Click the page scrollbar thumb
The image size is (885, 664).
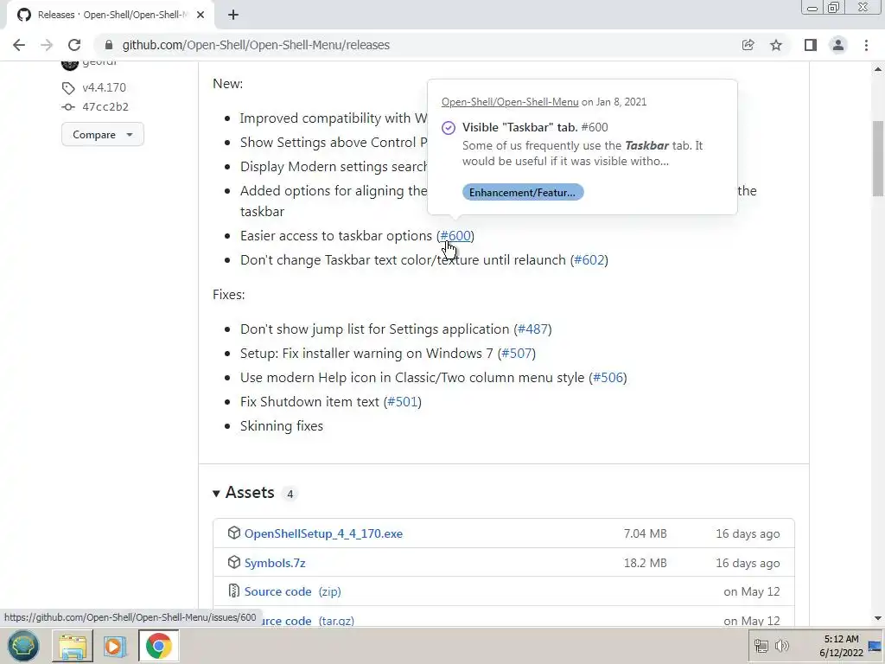878,159
